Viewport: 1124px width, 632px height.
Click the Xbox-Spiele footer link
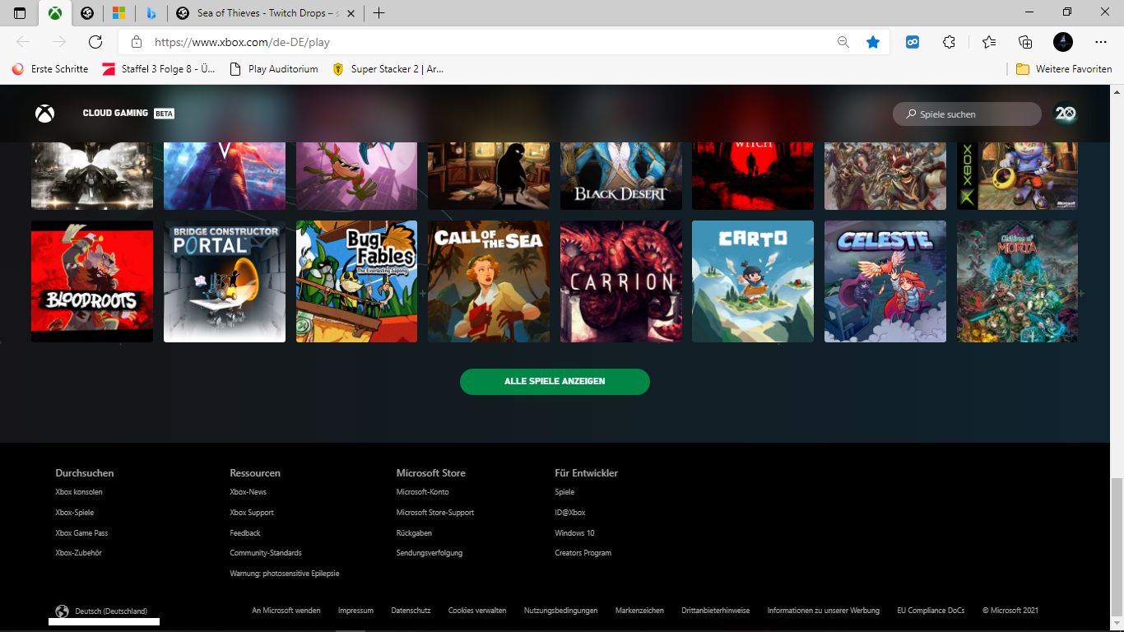click(x=75, y=513)
